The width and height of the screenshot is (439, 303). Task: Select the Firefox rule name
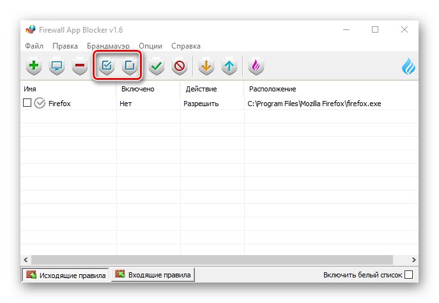[59, 104]
